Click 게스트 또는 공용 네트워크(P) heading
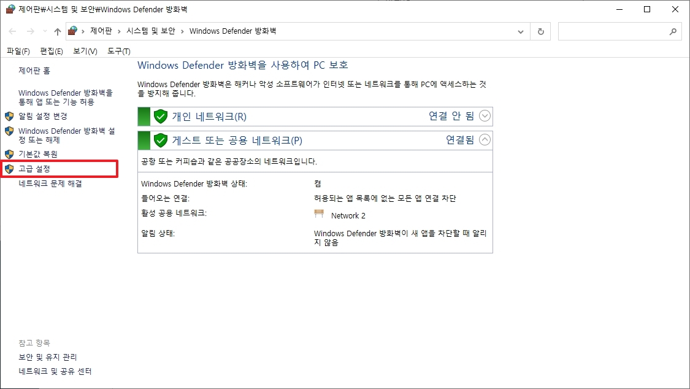The image size is (690, 389). pos(237,141)
